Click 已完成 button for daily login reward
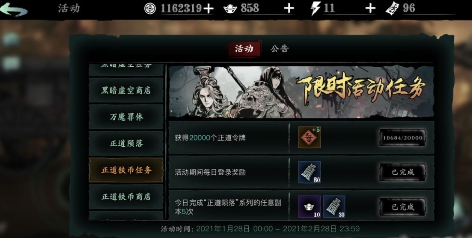 point(402,172)
